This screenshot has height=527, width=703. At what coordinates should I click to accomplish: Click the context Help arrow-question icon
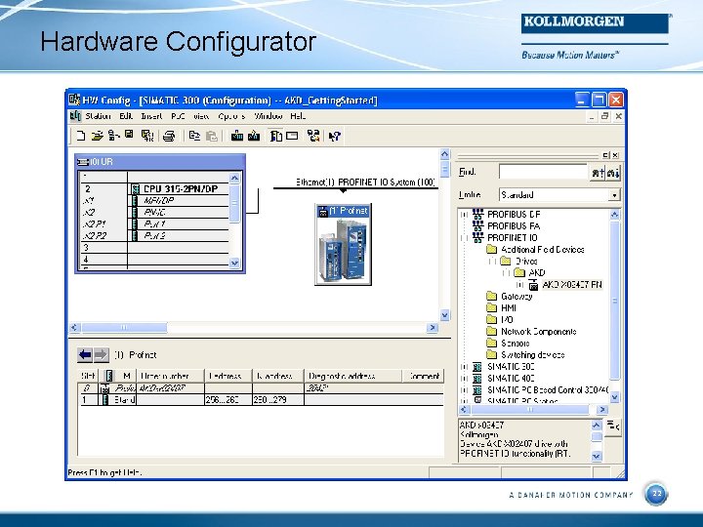(x=335, y=137)
